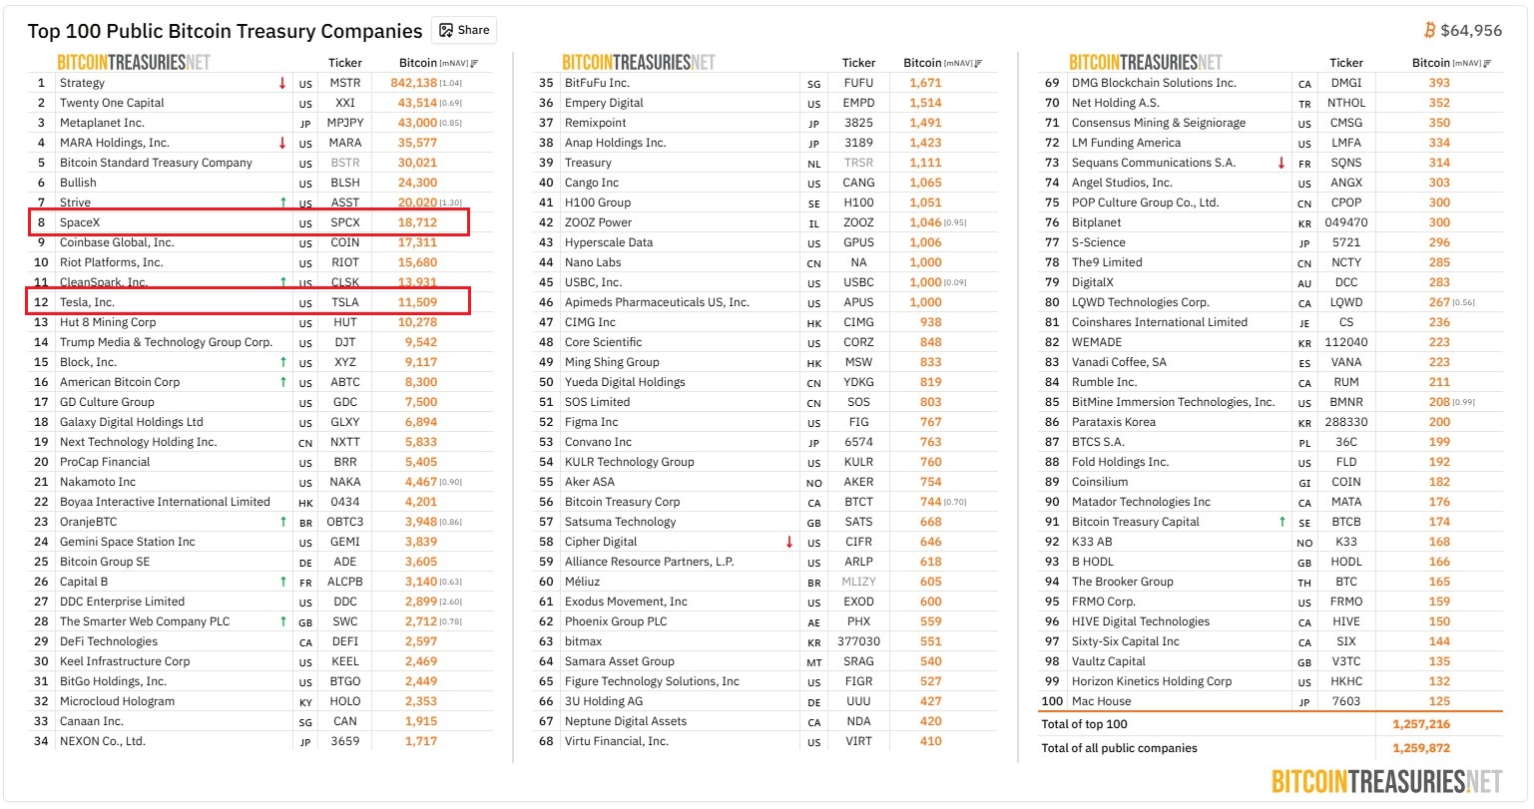This screenshot has width=1534, height=809.
Task: Click the red down arrow on the Strategy row
Action: pos(282,83)
